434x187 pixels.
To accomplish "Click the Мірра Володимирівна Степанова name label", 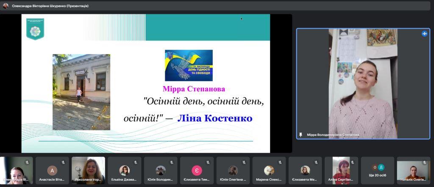I will pyautogui.click(x=333, y=135).
